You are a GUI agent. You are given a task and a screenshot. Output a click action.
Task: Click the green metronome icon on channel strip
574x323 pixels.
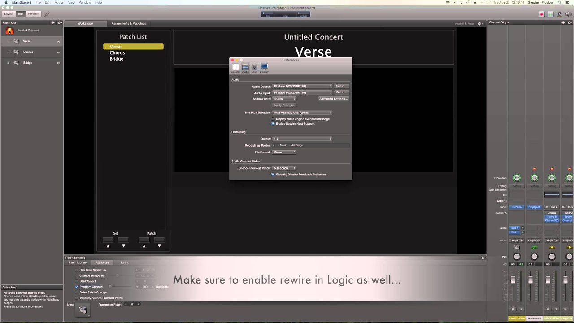[534, 248]
